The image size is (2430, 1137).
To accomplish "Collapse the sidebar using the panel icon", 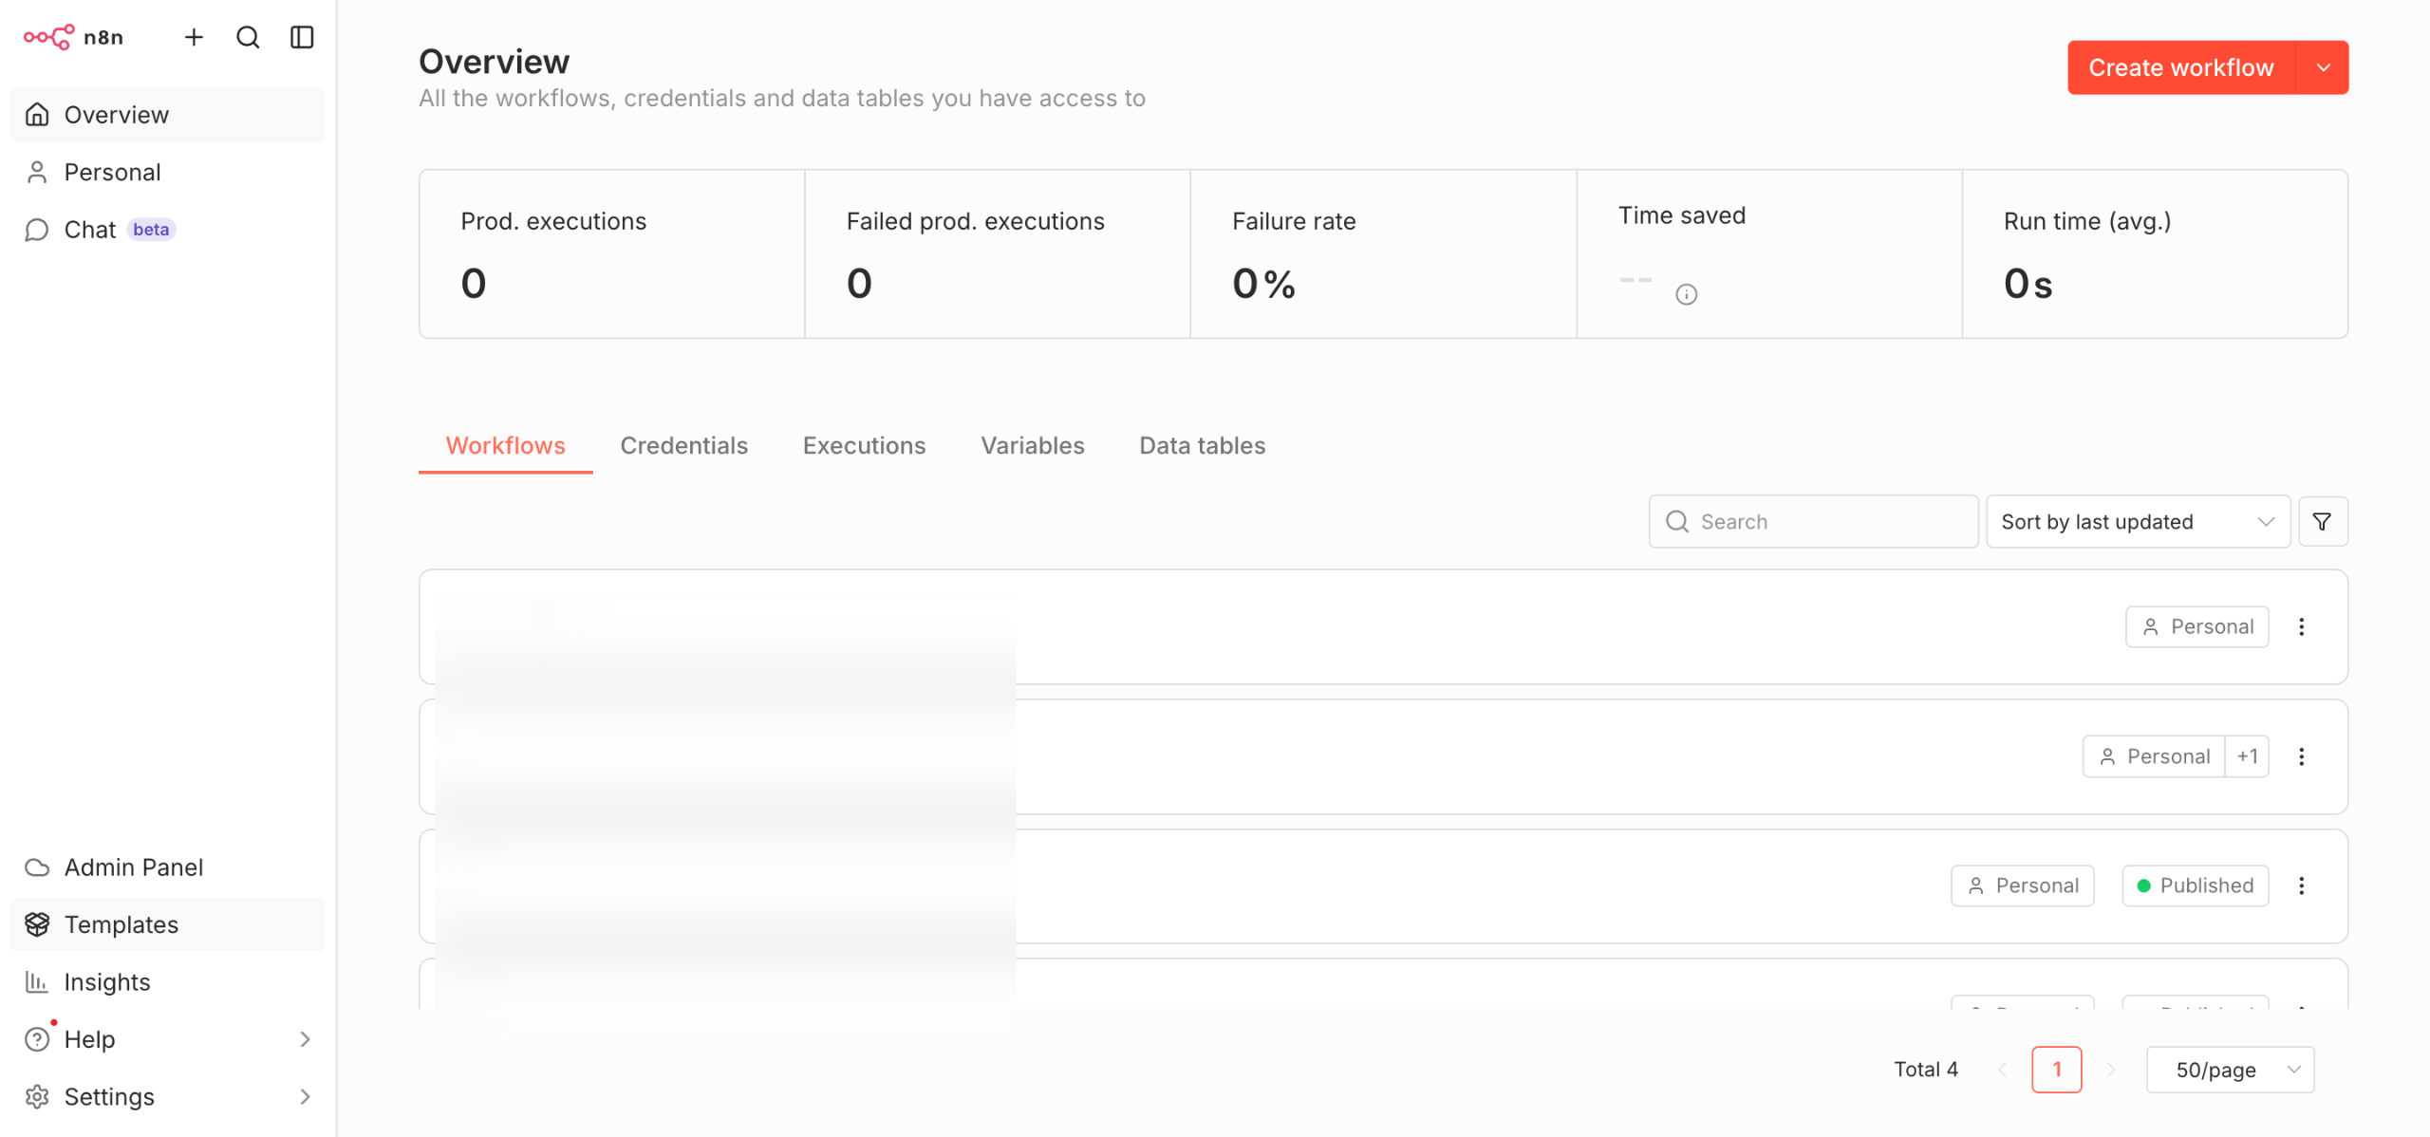I will pyautogui.click(x=302, y=37).
